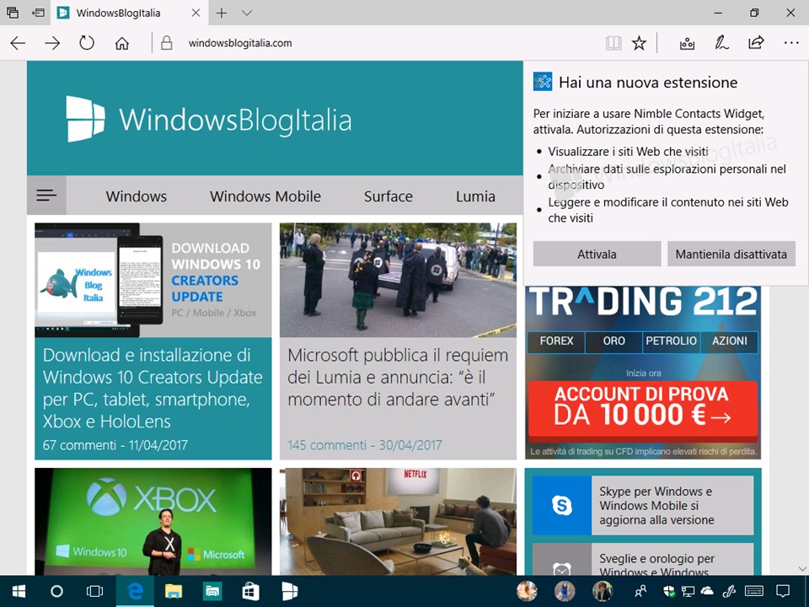Click the blue Skype icon tile
Image resolution: width=809 pixels, height=607 pixels.
562,505
